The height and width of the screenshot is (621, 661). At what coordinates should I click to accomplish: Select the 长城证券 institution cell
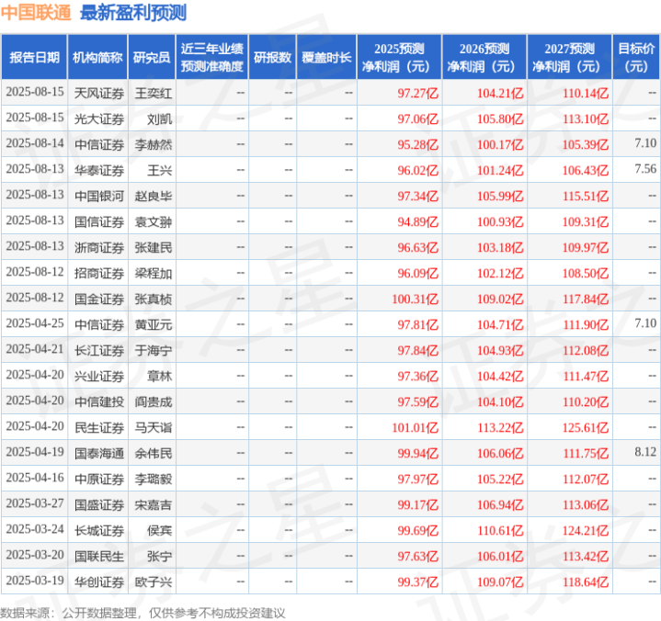click(x=99, y=530)
